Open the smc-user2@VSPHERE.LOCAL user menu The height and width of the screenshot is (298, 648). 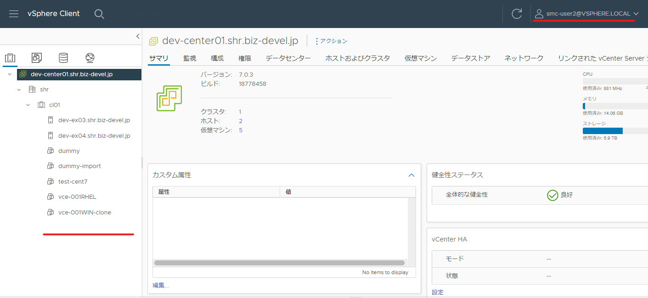click(587, 14)
